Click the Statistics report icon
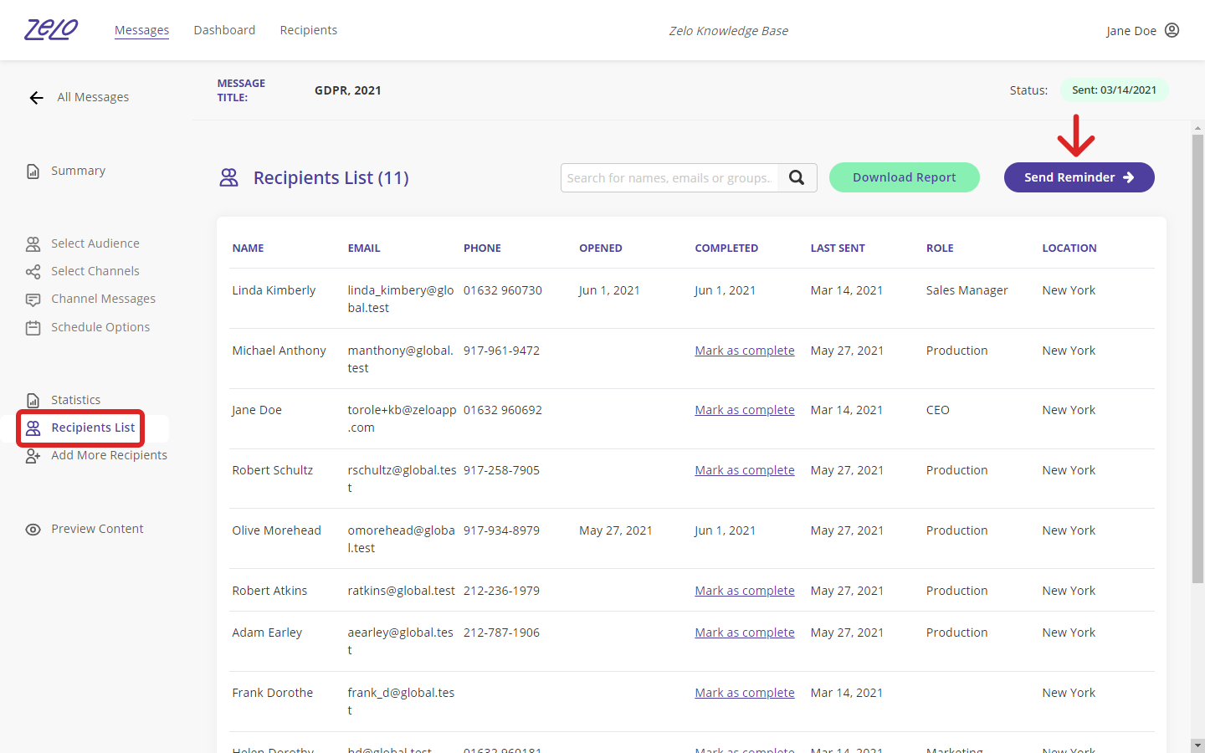Viewport: 1205px width, 753px height. pos(33,401)
